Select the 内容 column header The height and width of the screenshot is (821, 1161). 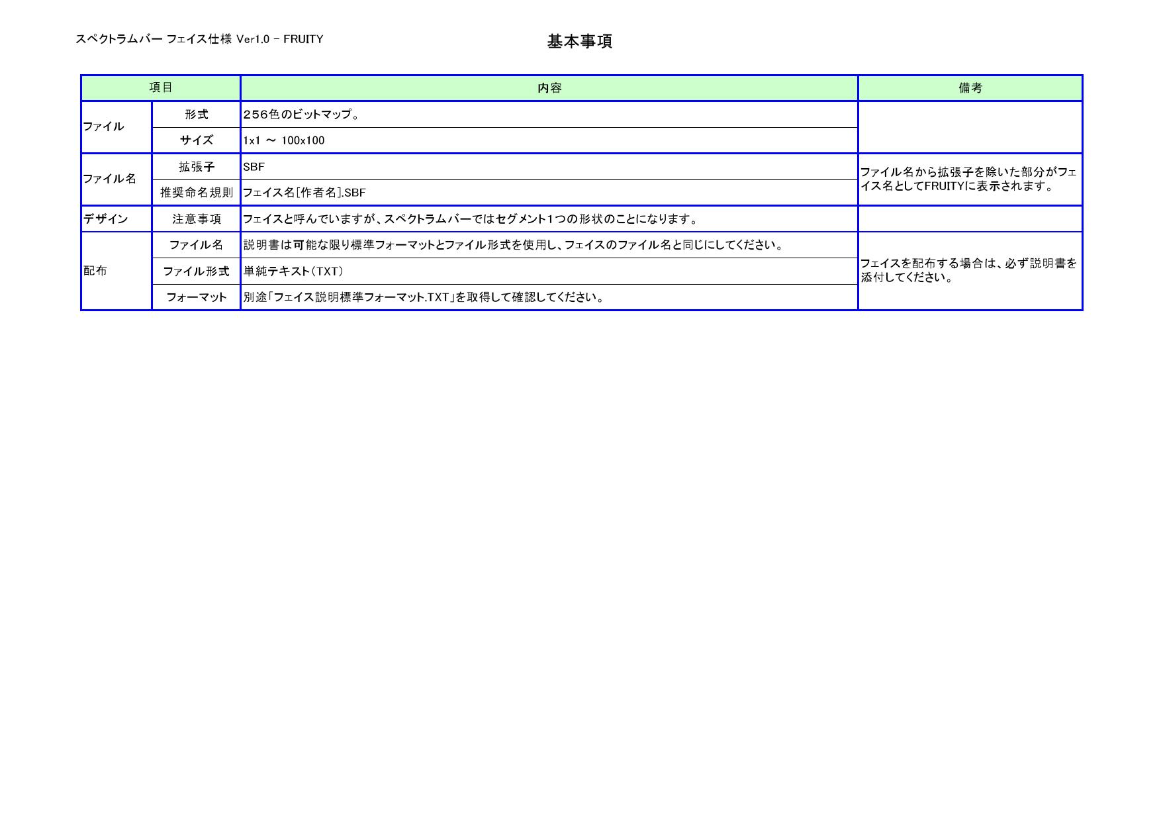(549, 88)
